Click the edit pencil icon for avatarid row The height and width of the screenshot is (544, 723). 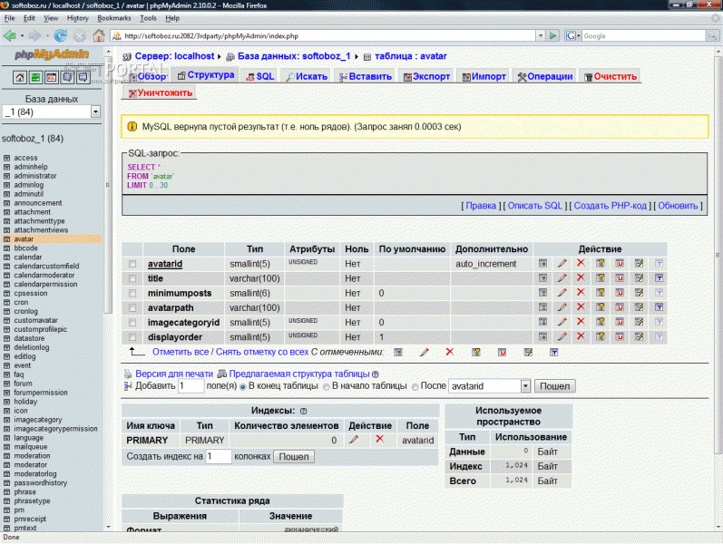[562, 264]
